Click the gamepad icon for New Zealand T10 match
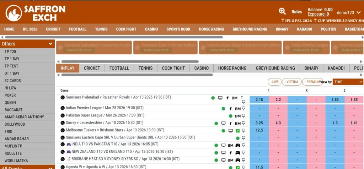 tap(238, 153)
